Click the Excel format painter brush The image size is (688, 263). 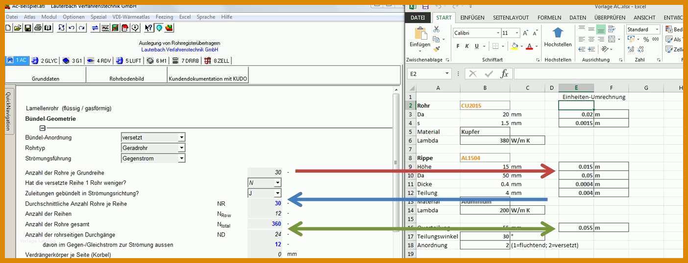point(436,49)
